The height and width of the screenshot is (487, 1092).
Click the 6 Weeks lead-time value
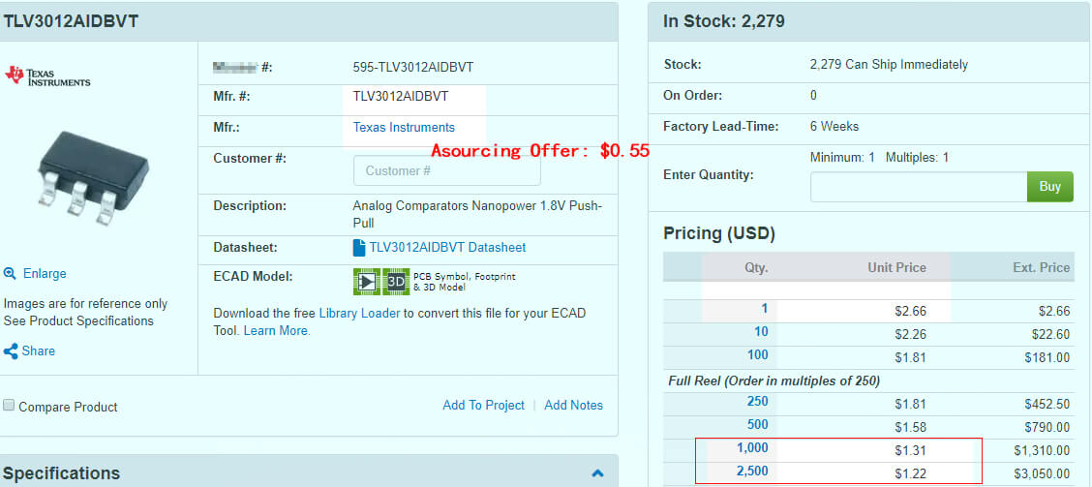[834, 127]
